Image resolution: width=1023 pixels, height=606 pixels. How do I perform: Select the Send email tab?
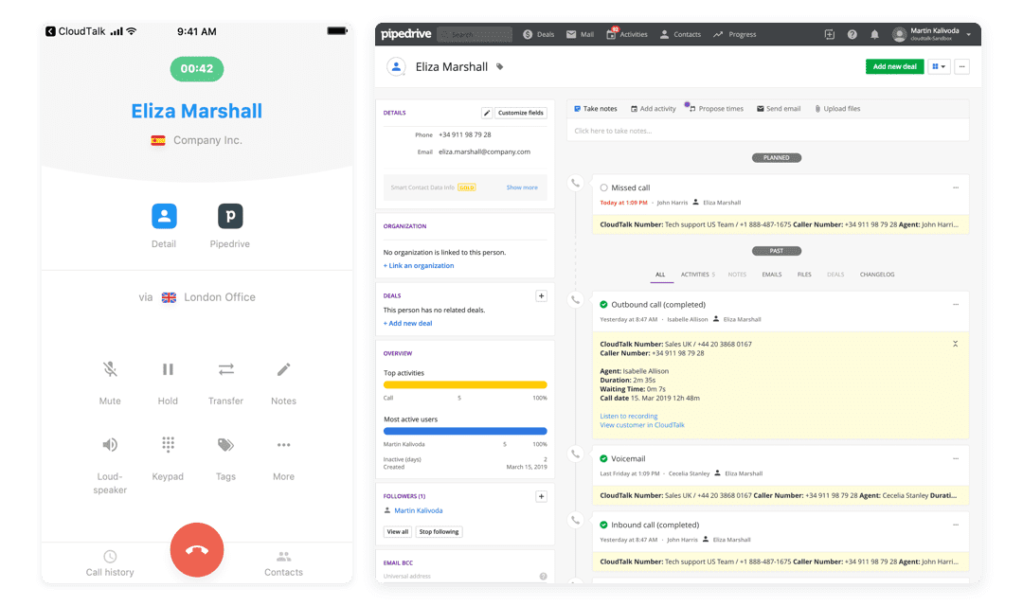(x=779, y=109)
